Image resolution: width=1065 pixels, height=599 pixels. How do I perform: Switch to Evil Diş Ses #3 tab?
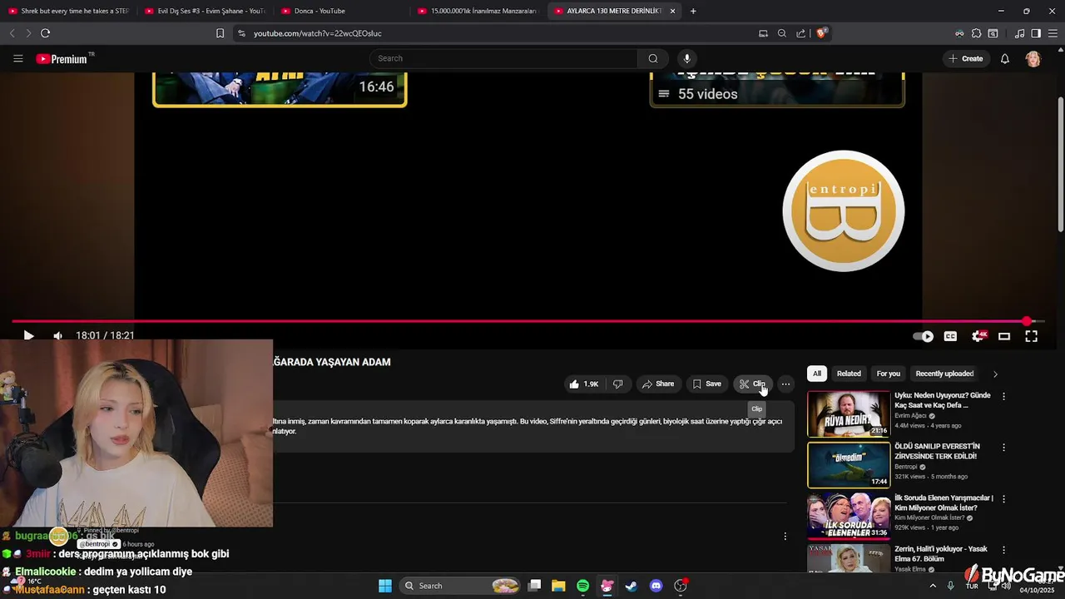[206, 11]
